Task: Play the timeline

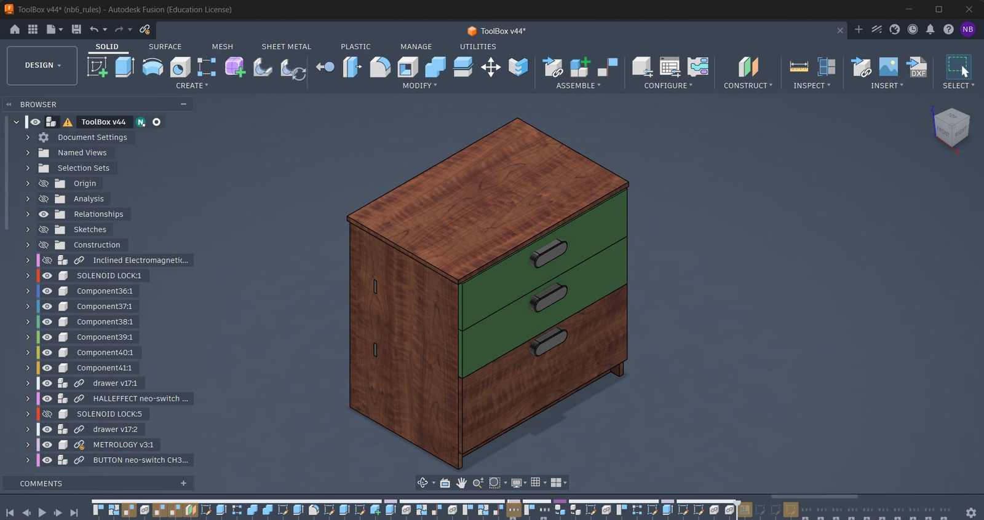Action: 42,512
